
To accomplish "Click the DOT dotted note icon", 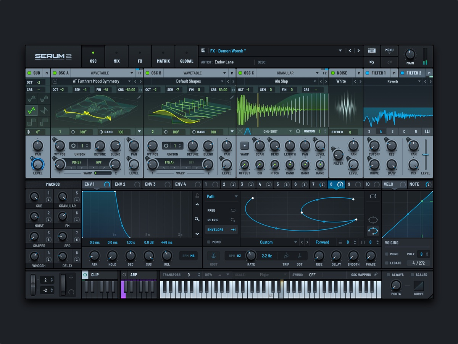I will tap(300, 256).
